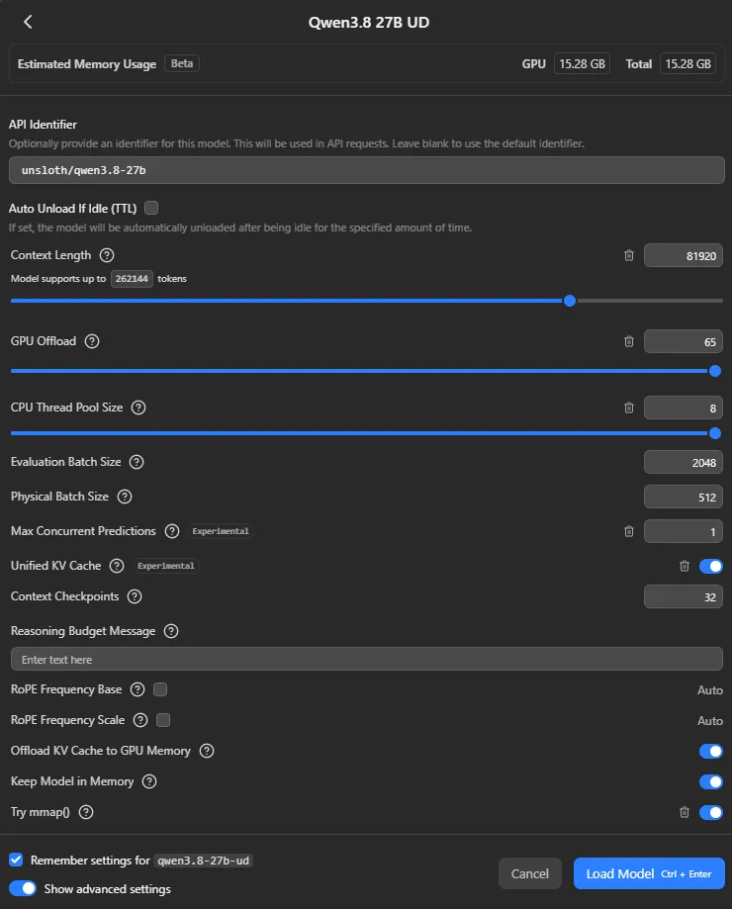
Task: Reset Context Length with trash icon
Action: click(x=629, y=255)
